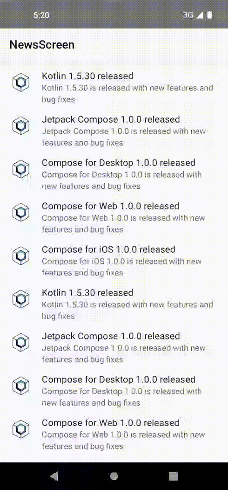Tap the icon beside the first Jetpack Compose item

point(21,125)
